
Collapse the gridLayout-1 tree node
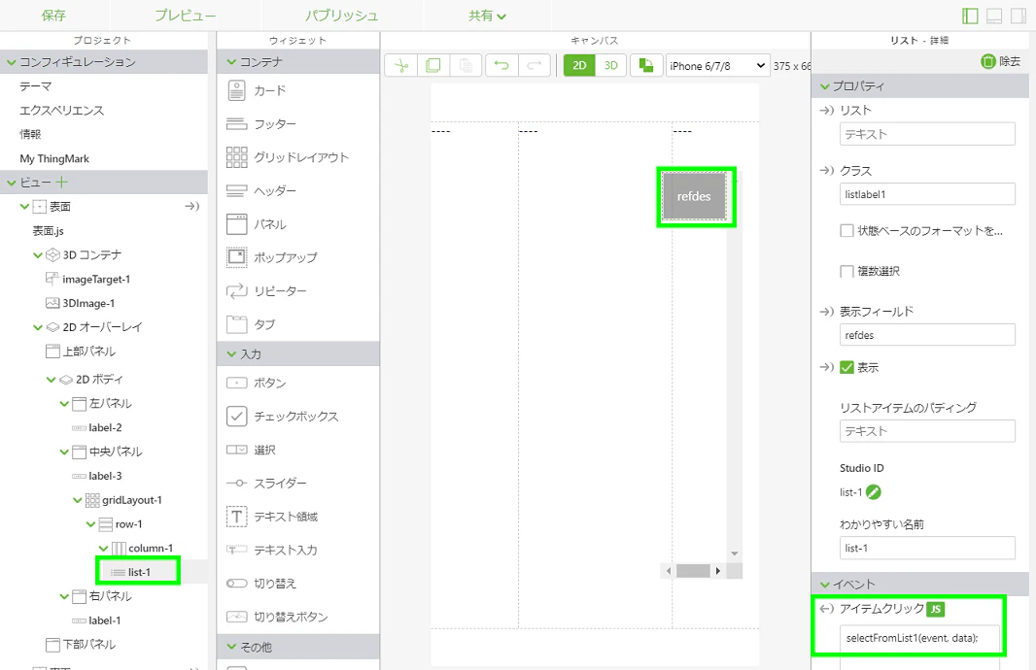pos(78,500)
